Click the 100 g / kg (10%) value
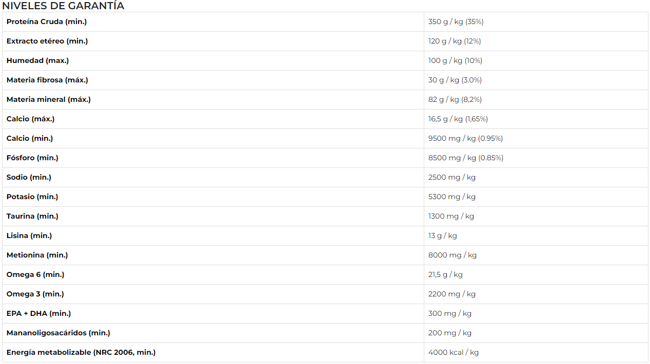The image size is (650, 364). coord(455,60)
